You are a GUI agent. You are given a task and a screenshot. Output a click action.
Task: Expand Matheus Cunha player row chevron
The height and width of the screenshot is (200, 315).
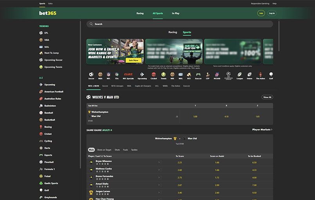click(159, 170)
